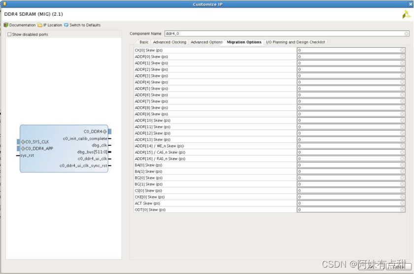This screenshot has width=414, height=274.
Task: Clear the CKE[0] Skew value
Action: tap(402, 197)
